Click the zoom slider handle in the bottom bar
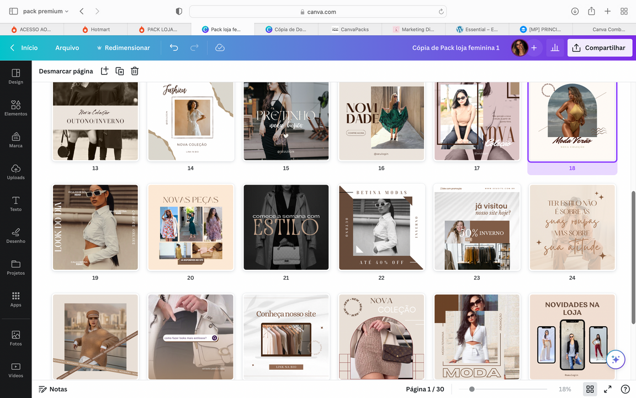This screenshot has width=636, height=398. pos(471,389)
